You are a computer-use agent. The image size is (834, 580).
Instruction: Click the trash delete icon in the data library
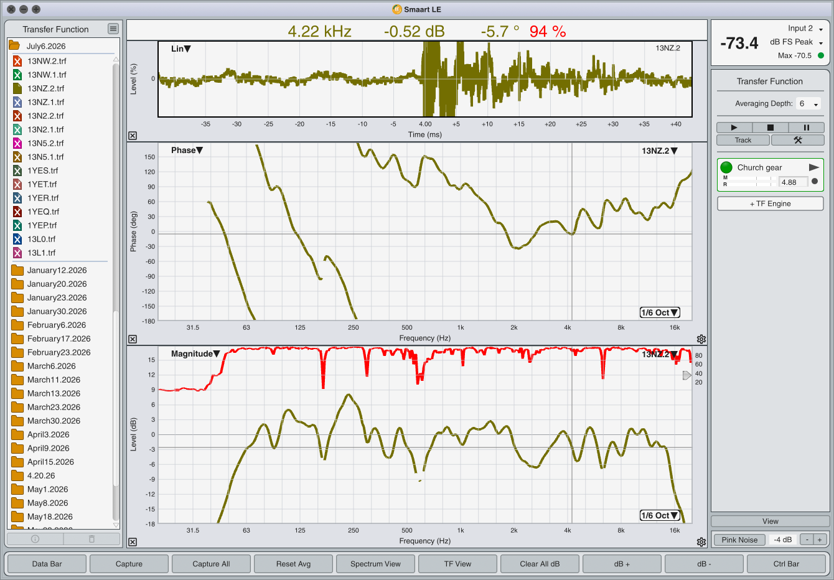tap(91, 539)
